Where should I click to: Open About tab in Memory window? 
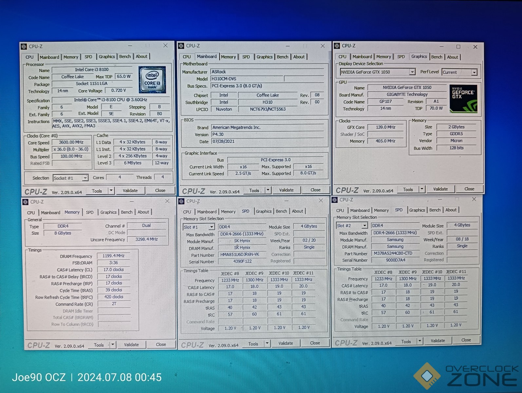point(143,212)
